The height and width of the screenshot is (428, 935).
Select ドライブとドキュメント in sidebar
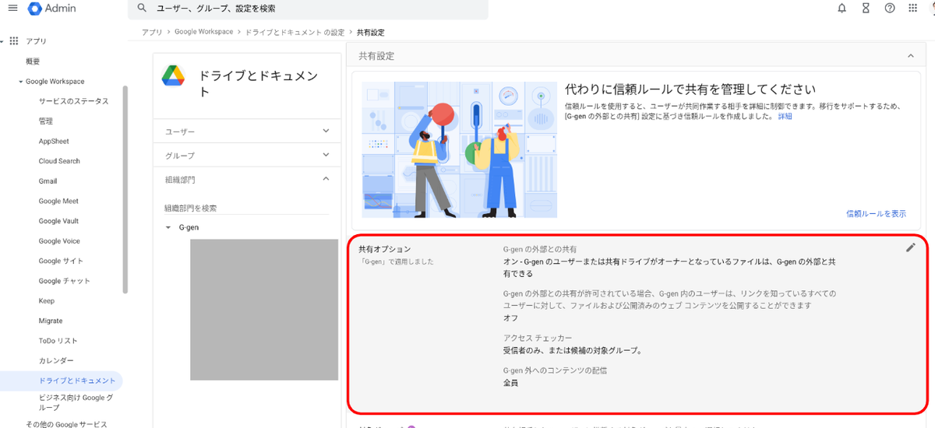coord(77,381)
